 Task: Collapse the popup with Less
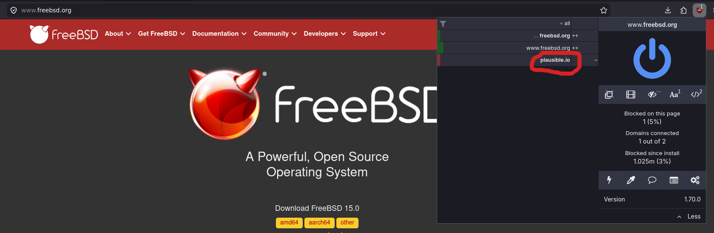(689, 216)
